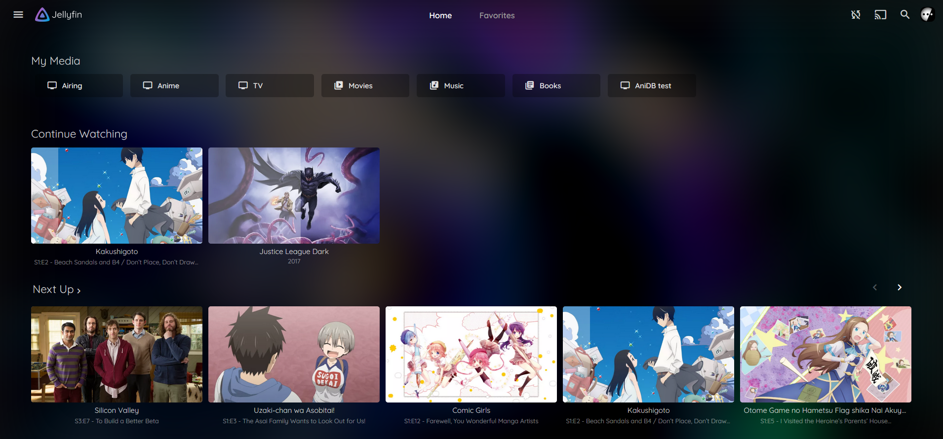Open the user profile avatar

tap(928, 15)
